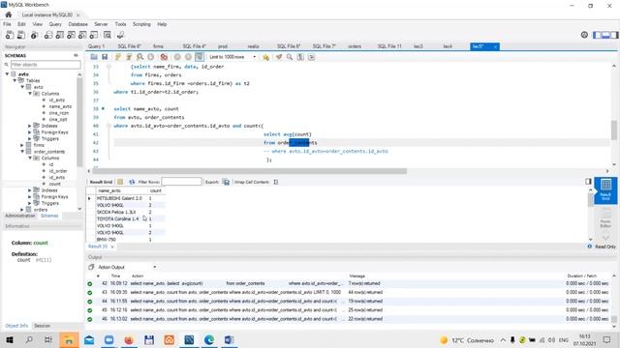Beautify query with the broom icon
The width and height of the screenshot is (620, 348).
(279, 57)
